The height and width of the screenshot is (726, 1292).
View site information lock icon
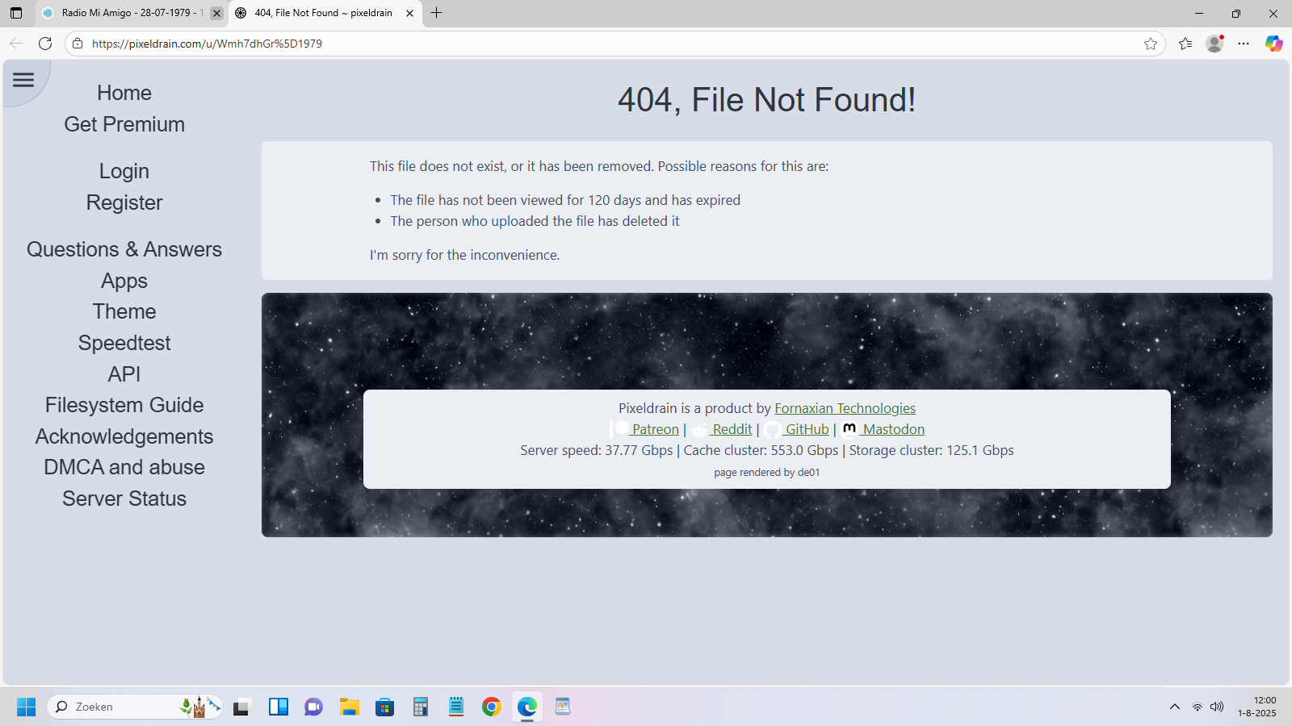78,44
